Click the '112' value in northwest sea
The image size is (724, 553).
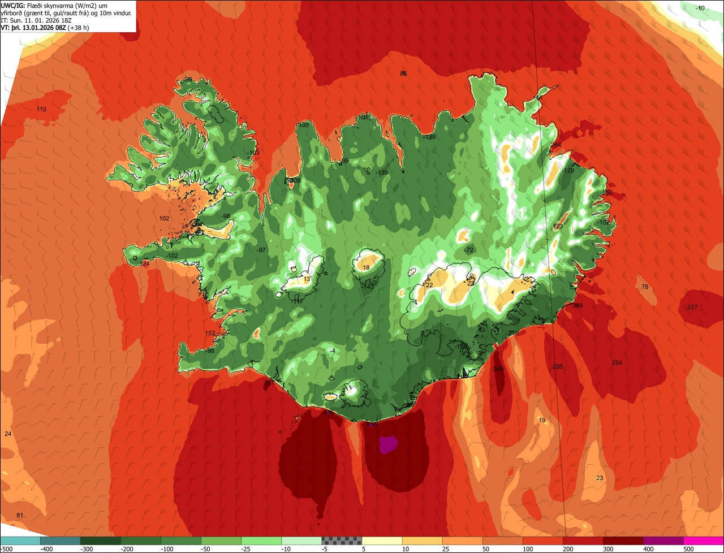point(41,109)
